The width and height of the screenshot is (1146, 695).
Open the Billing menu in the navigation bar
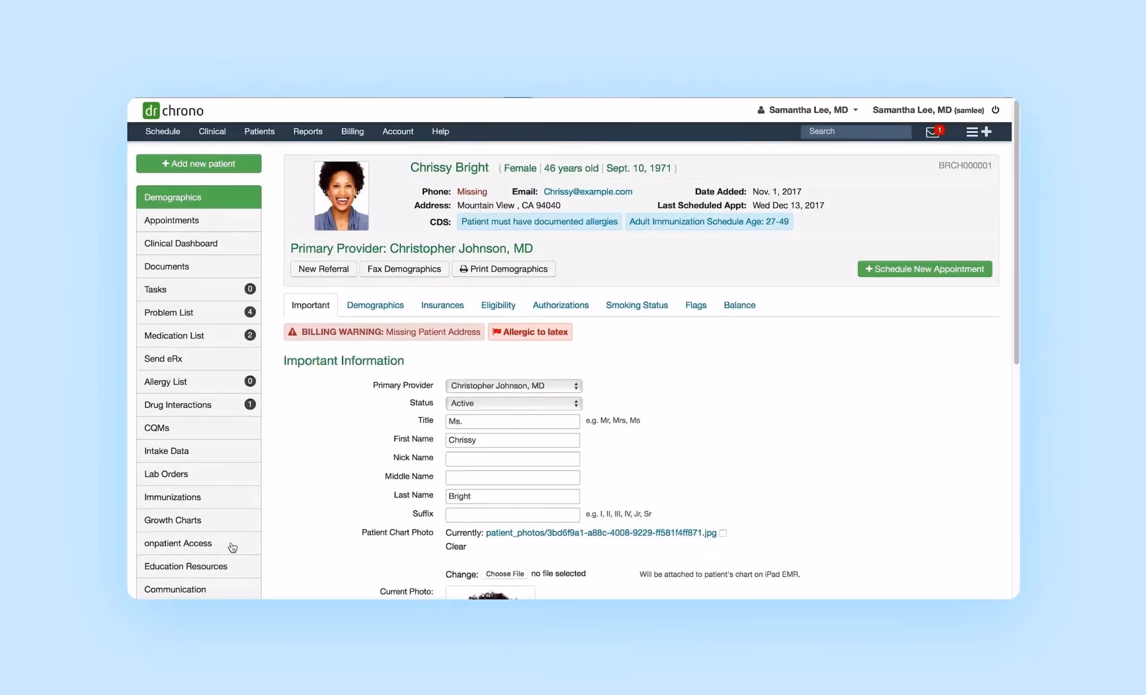352,131
